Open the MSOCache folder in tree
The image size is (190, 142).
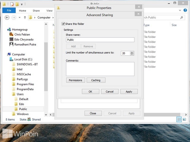24,74
